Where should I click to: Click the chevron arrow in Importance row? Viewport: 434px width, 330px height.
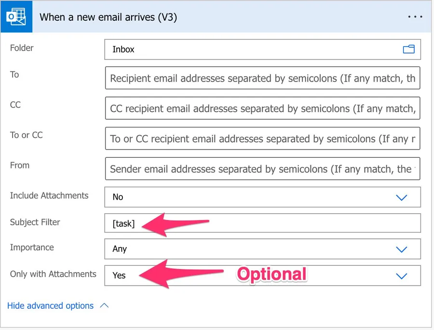pyautogui.click(x=401, y=249)
